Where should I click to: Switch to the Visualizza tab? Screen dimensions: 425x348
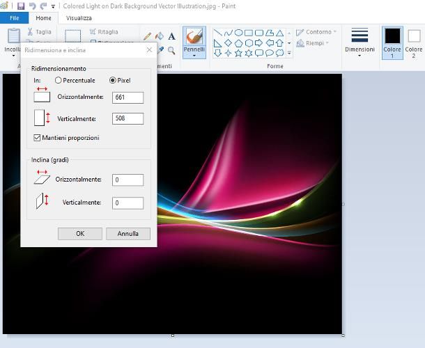click(x=79, y=18)
